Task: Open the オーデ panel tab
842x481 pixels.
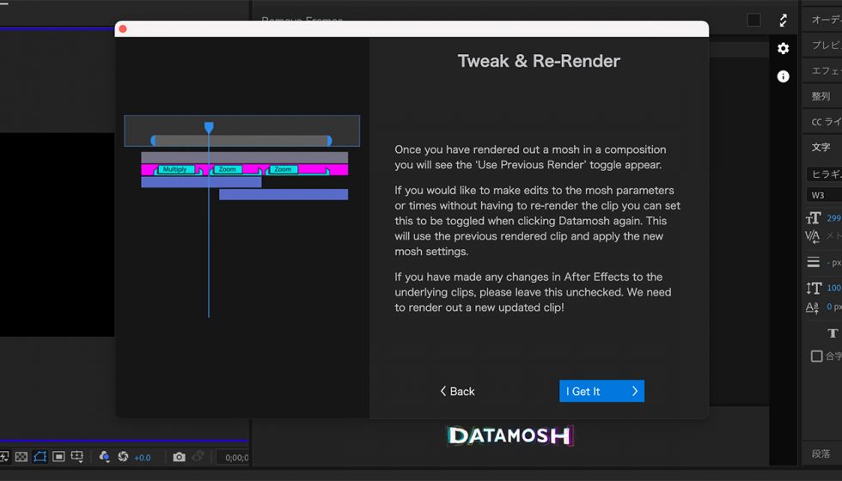Action: click(826, 20)
